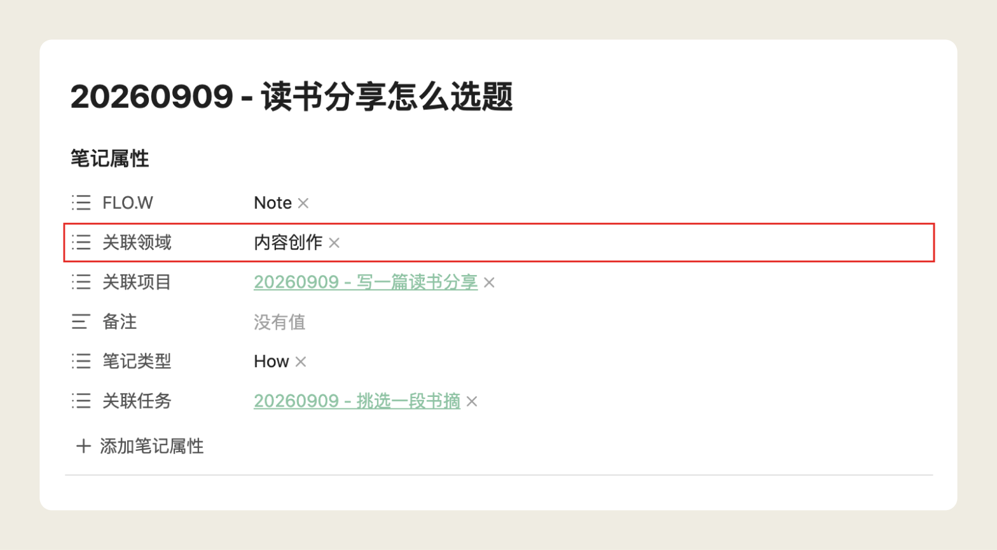Click the text icon beside 备注
The image size is (997, 550).
pos(81,322)
